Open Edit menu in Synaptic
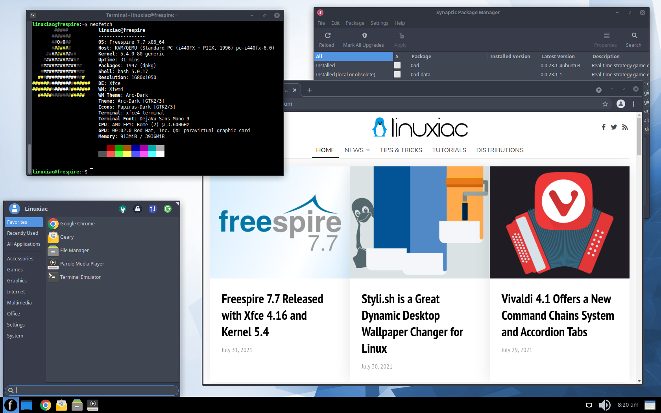The image size is (661, 413). pyautogui.click(x=335, y=23)
